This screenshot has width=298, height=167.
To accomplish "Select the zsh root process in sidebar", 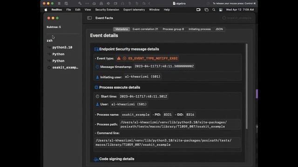I will point(50,40).
